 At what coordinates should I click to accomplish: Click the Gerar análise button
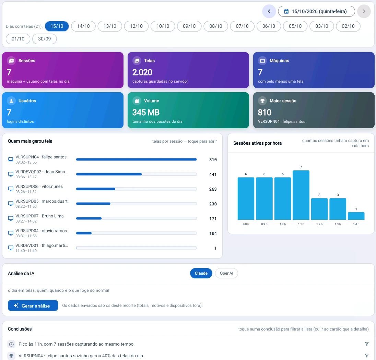click(33, 305)
